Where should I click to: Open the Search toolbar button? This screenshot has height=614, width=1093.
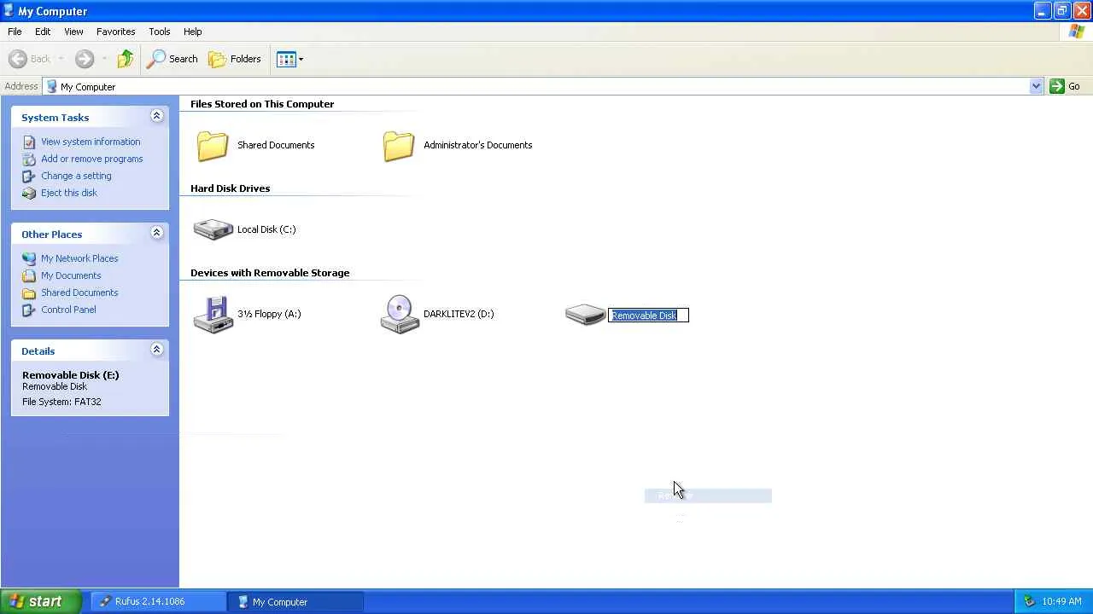coord(172,59)
